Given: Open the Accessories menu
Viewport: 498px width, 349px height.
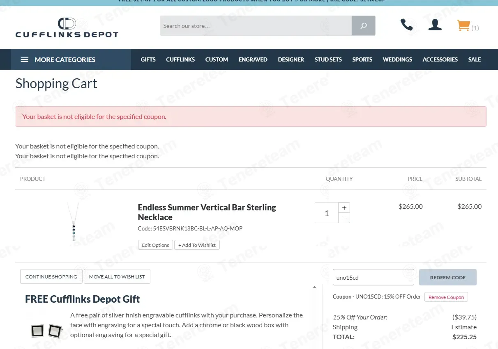Looking at the screenshot, I should pos(440,59).
